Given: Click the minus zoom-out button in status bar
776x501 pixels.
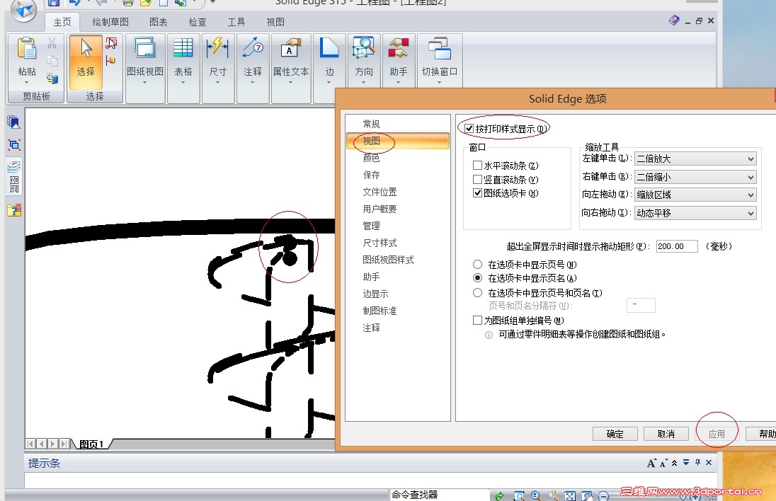Looking at the screenshot, I should (603, 496).
